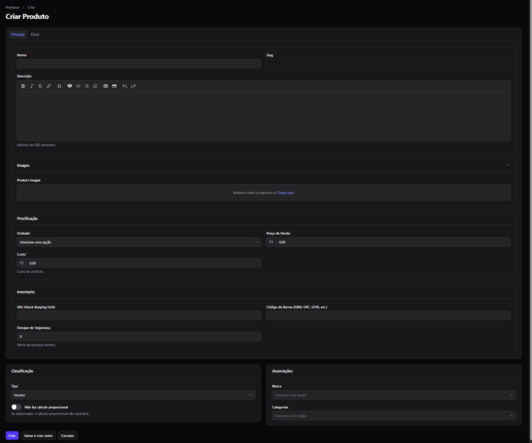532x443 pixels.
Task: Collapse the Images section with its chevron
Action: click(507, 165)
